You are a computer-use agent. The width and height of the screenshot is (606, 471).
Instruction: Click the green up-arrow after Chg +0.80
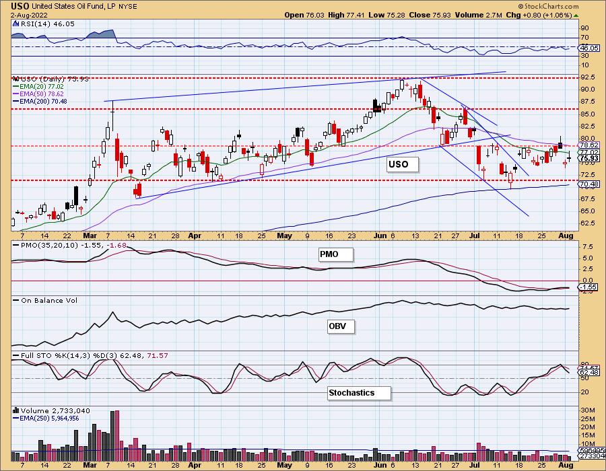[x=576, y=15]
